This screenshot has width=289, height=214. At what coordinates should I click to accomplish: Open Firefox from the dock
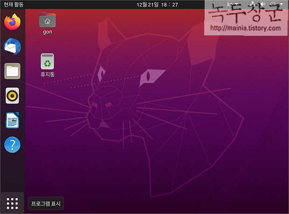point(12,22)
